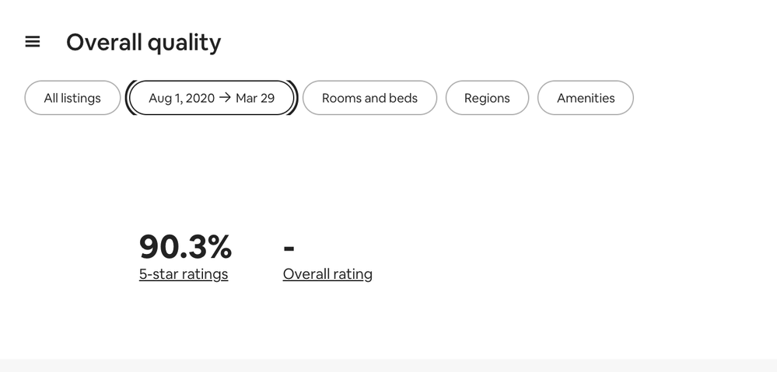
Task: View details of the 5-star ratings percentage
Action: pos(184,274)
